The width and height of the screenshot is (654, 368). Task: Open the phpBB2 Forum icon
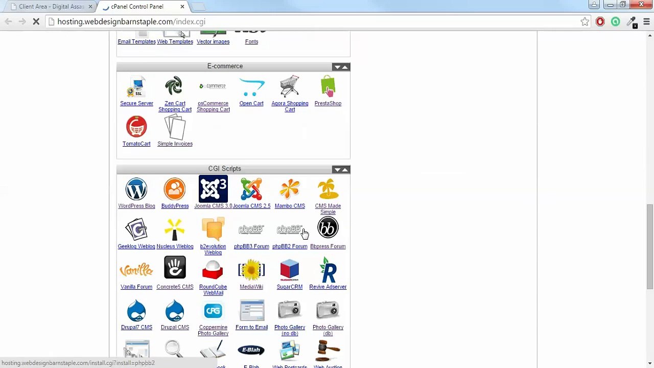(290, 229)
